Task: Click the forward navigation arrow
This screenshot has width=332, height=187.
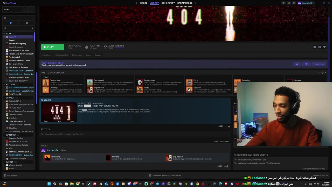Action: pyautogui.click(x=196, y=3)
